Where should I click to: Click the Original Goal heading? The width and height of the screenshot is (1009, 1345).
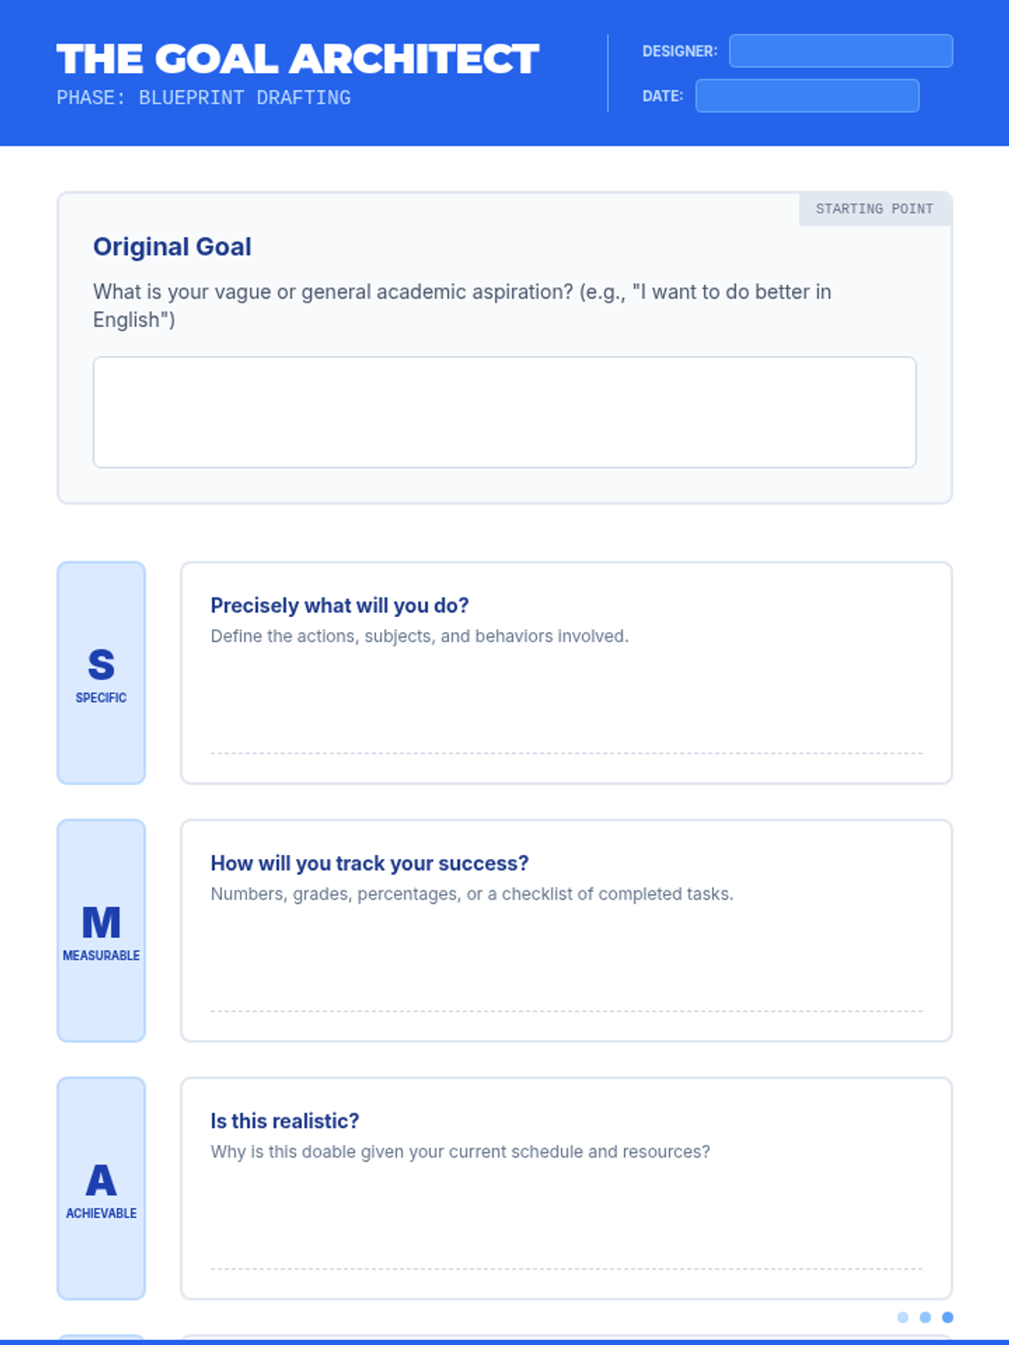(172, 246)
